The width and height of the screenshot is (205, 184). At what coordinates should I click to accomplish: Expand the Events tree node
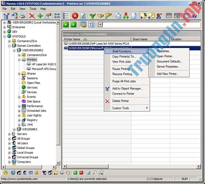(x=19, y=97)
